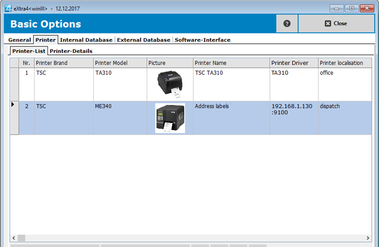Click the ME340 printer picture thumbnail
379x247 pixels.
pos(170,118)
